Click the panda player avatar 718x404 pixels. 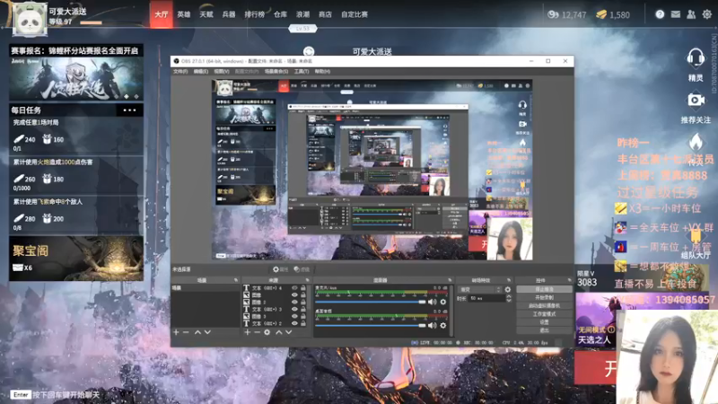point(30,19)
